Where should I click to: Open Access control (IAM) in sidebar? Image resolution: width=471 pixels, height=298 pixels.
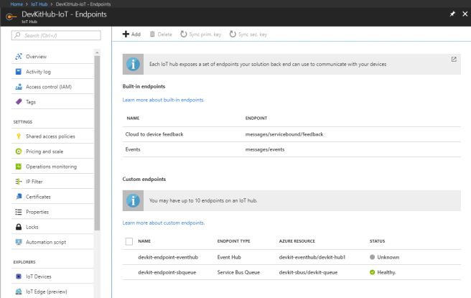pyautogui.click(x=48, y=87)
